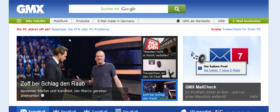Click the small envelope beside Sie haben Post
The height and width of the screenshot is (112, 280).
[200, 68]
